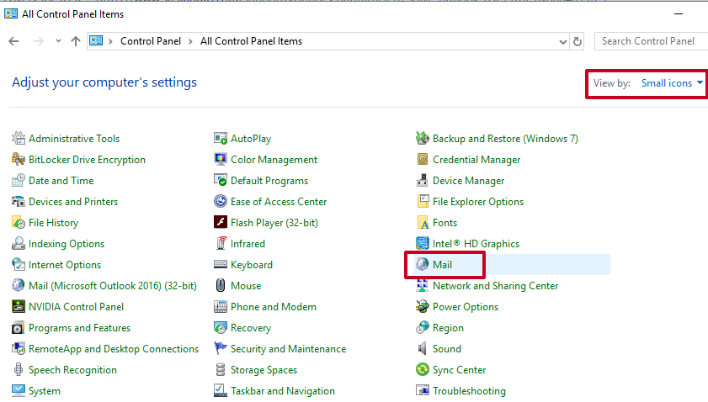This screenshot has width=708, height=402.
Task: Open the File History icon
Action: pyautogui.click(x=19, y=222)
